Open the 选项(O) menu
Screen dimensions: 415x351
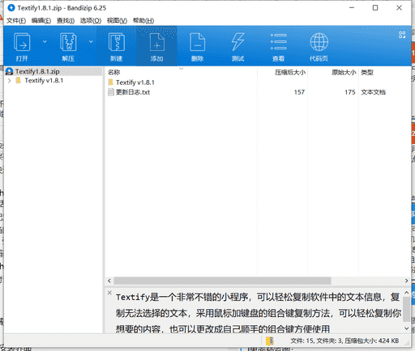tap(91, 20)
